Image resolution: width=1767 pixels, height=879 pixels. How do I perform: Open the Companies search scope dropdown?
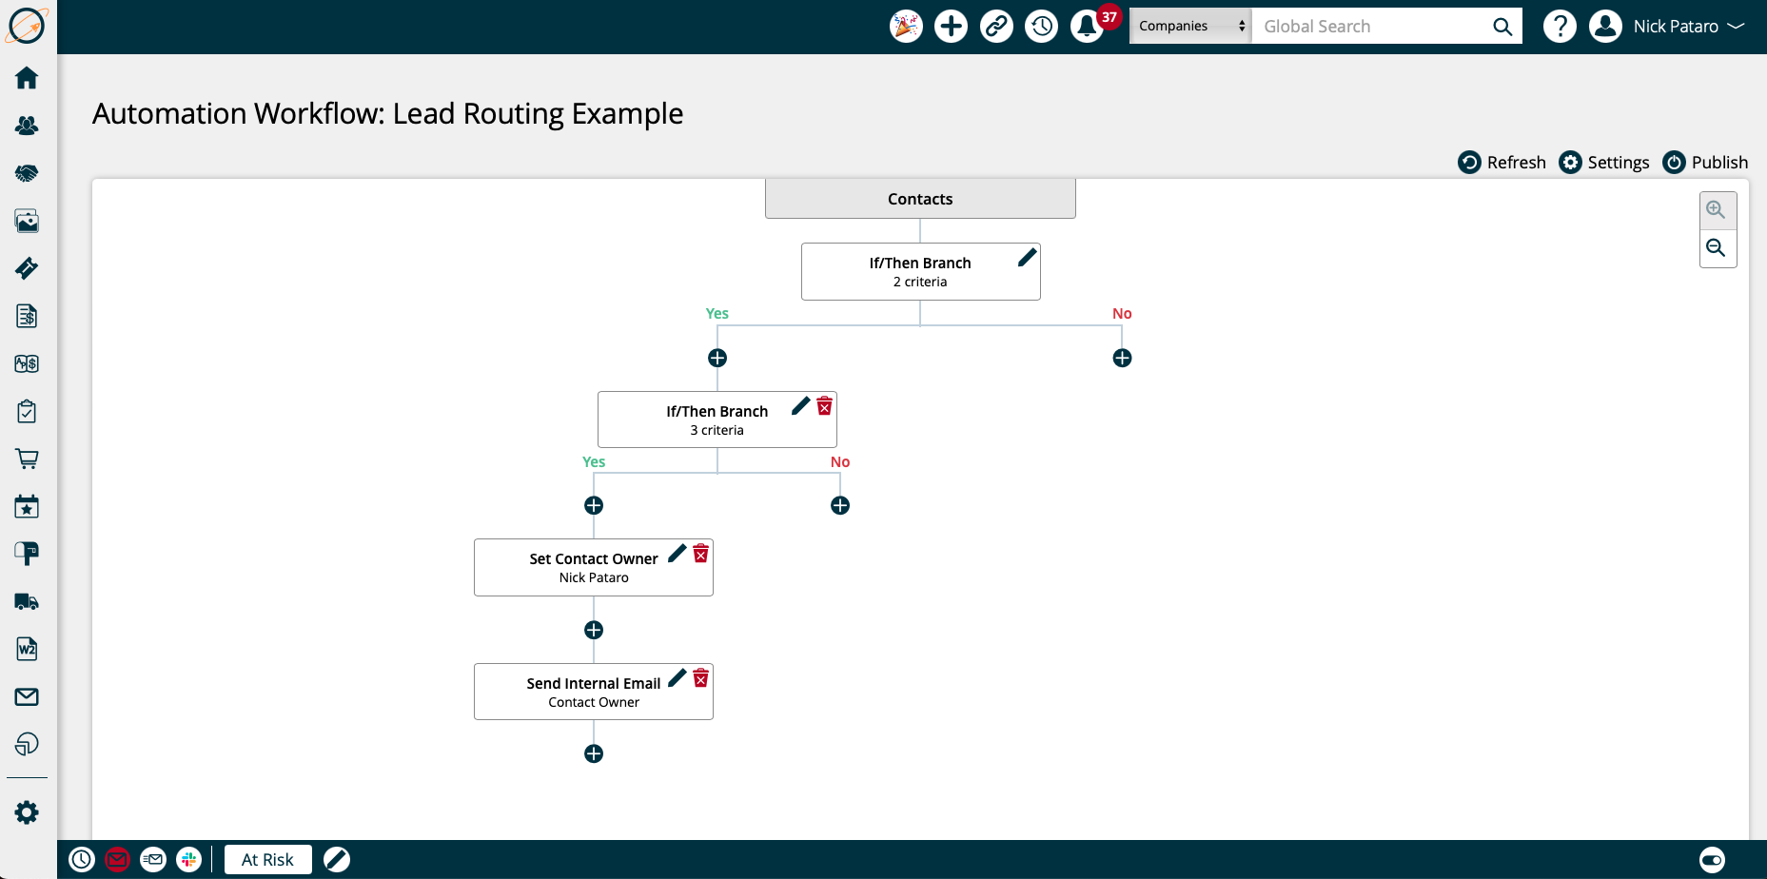[1190, 26]
